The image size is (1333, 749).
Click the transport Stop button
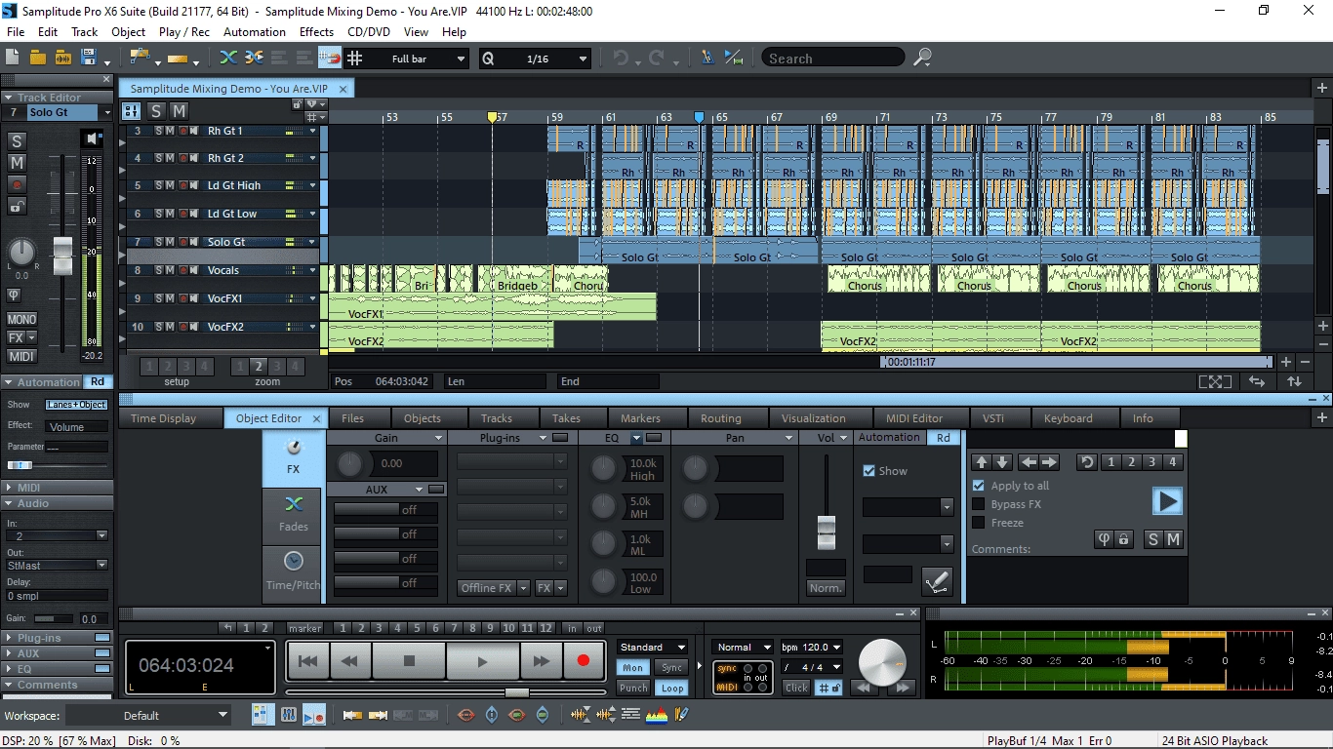tap(409, 660)
